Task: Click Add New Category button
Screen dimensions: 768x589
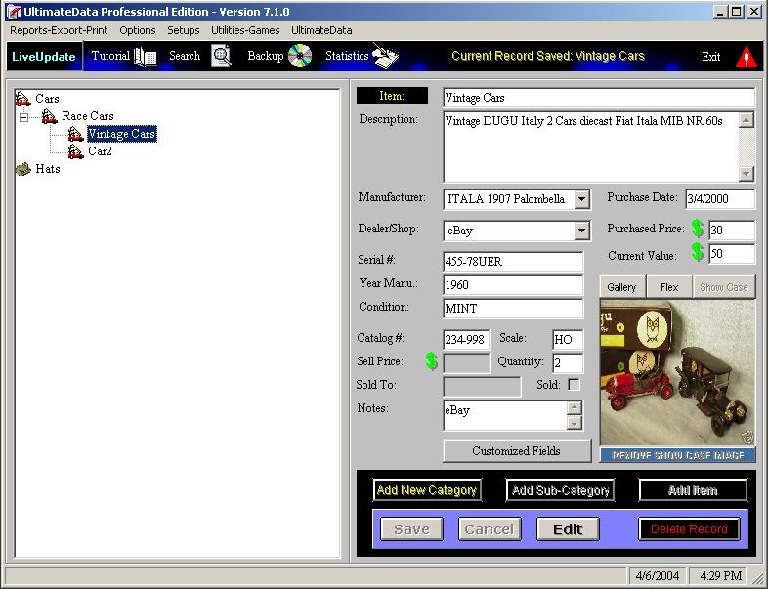Action: [426, 490]
